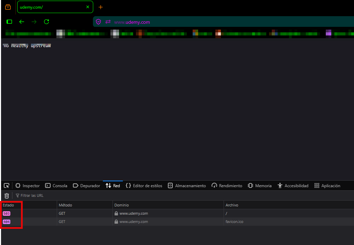The width and height of the screenshot is (354, 245).
Task: Click www.udemy.com domain in the 503 row
Action: [x=133, y=213]
